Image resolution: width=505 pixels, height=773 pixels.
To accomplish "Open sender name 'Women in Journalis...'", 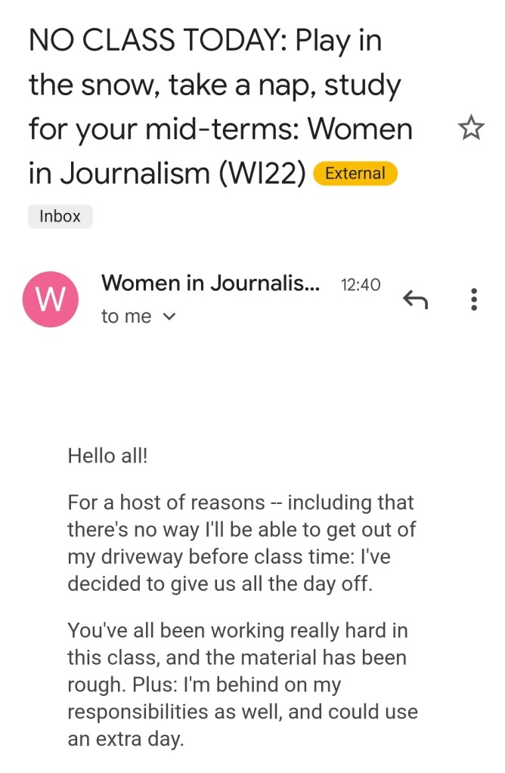I will coord(210,283).
